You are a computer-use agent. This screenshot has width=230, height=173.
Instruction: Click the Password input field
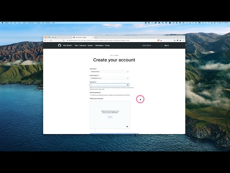[x=109, y=85]
